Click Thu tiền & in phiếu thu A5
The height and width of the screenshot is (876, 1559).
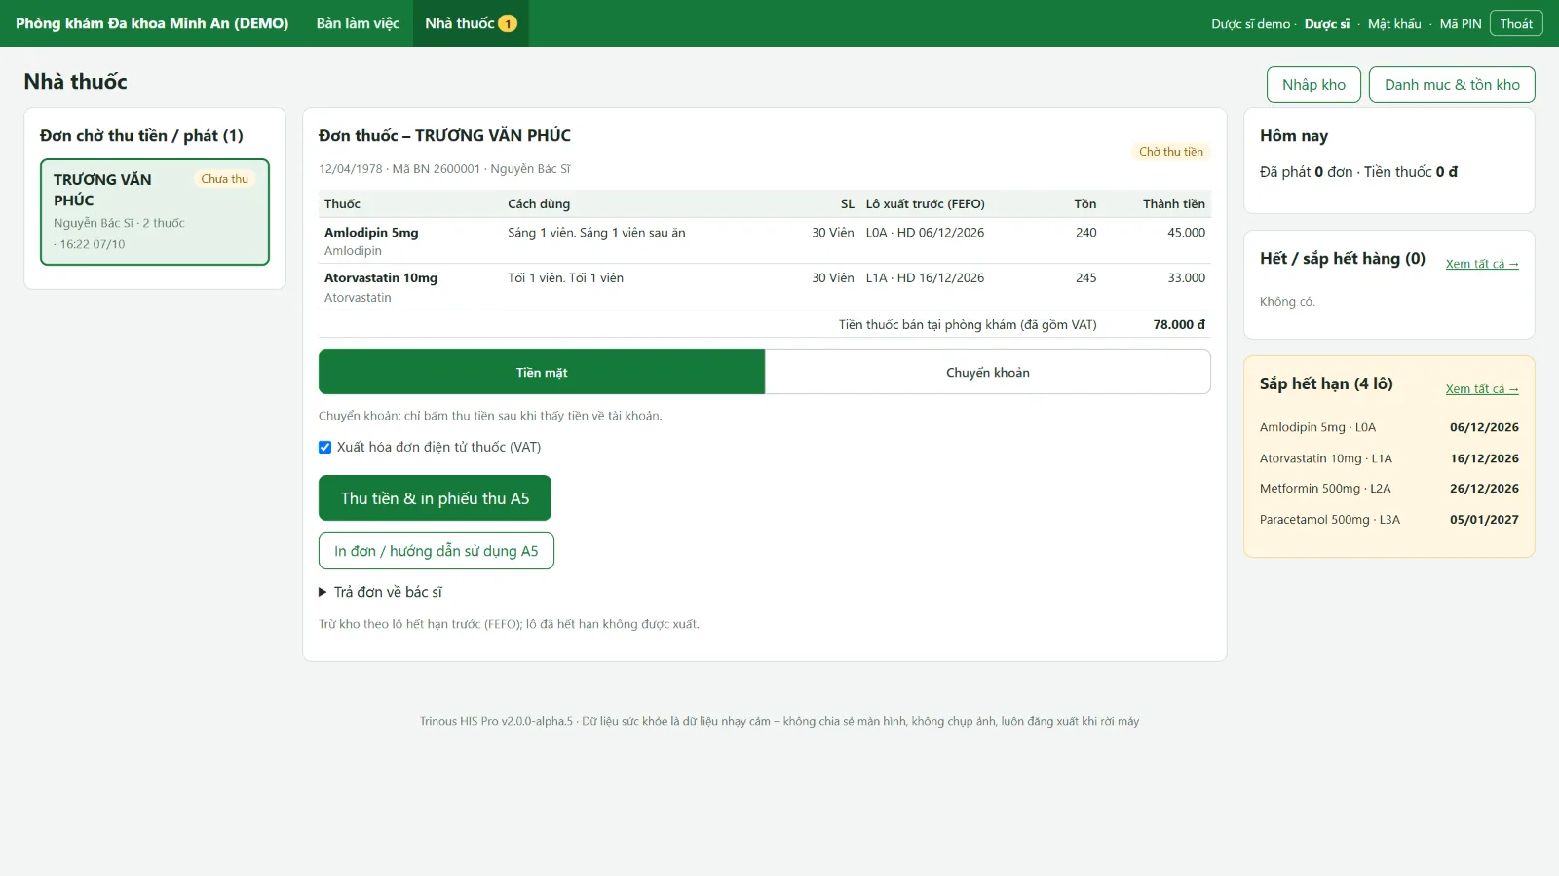pos(435,498)
